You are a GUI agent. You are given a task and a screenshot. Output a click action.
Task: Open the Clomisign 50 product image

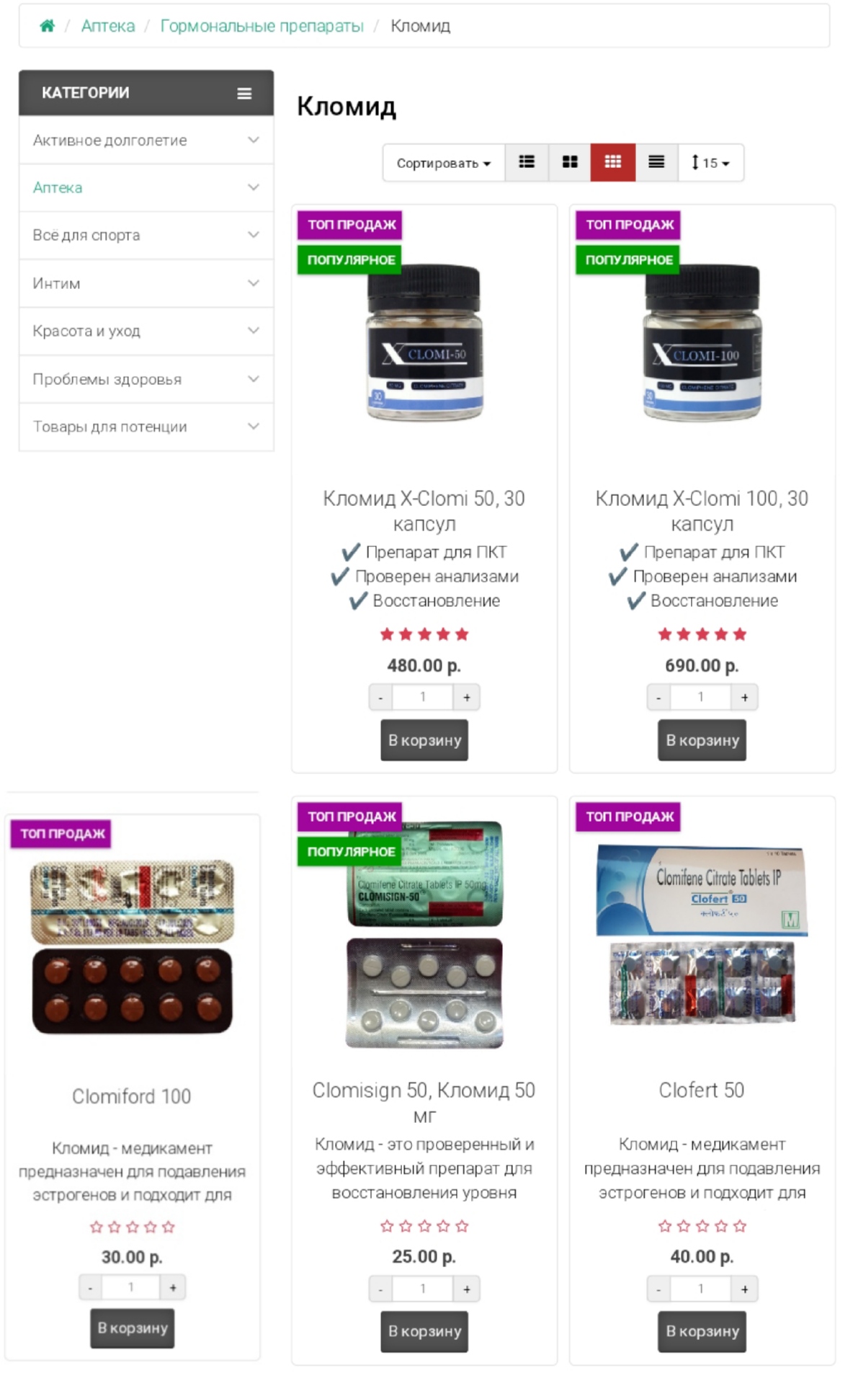click(x=424, y=935)
